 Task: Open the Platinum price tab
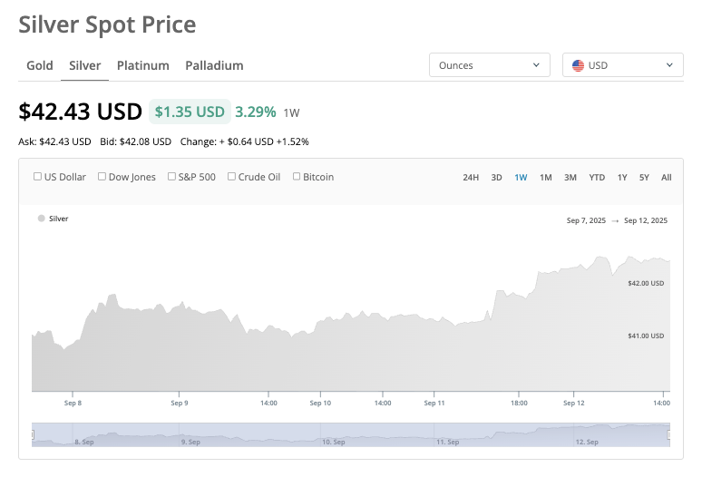coord(142,65)
